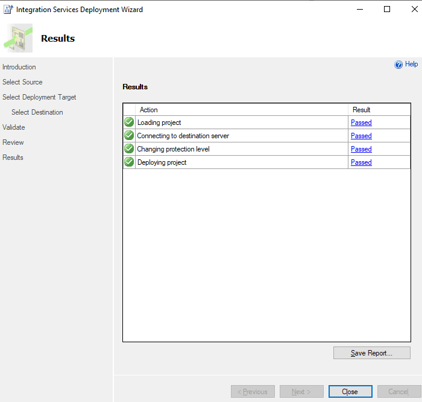
Task: Close the wizard with the title bar X
Action: click(415, 10)
